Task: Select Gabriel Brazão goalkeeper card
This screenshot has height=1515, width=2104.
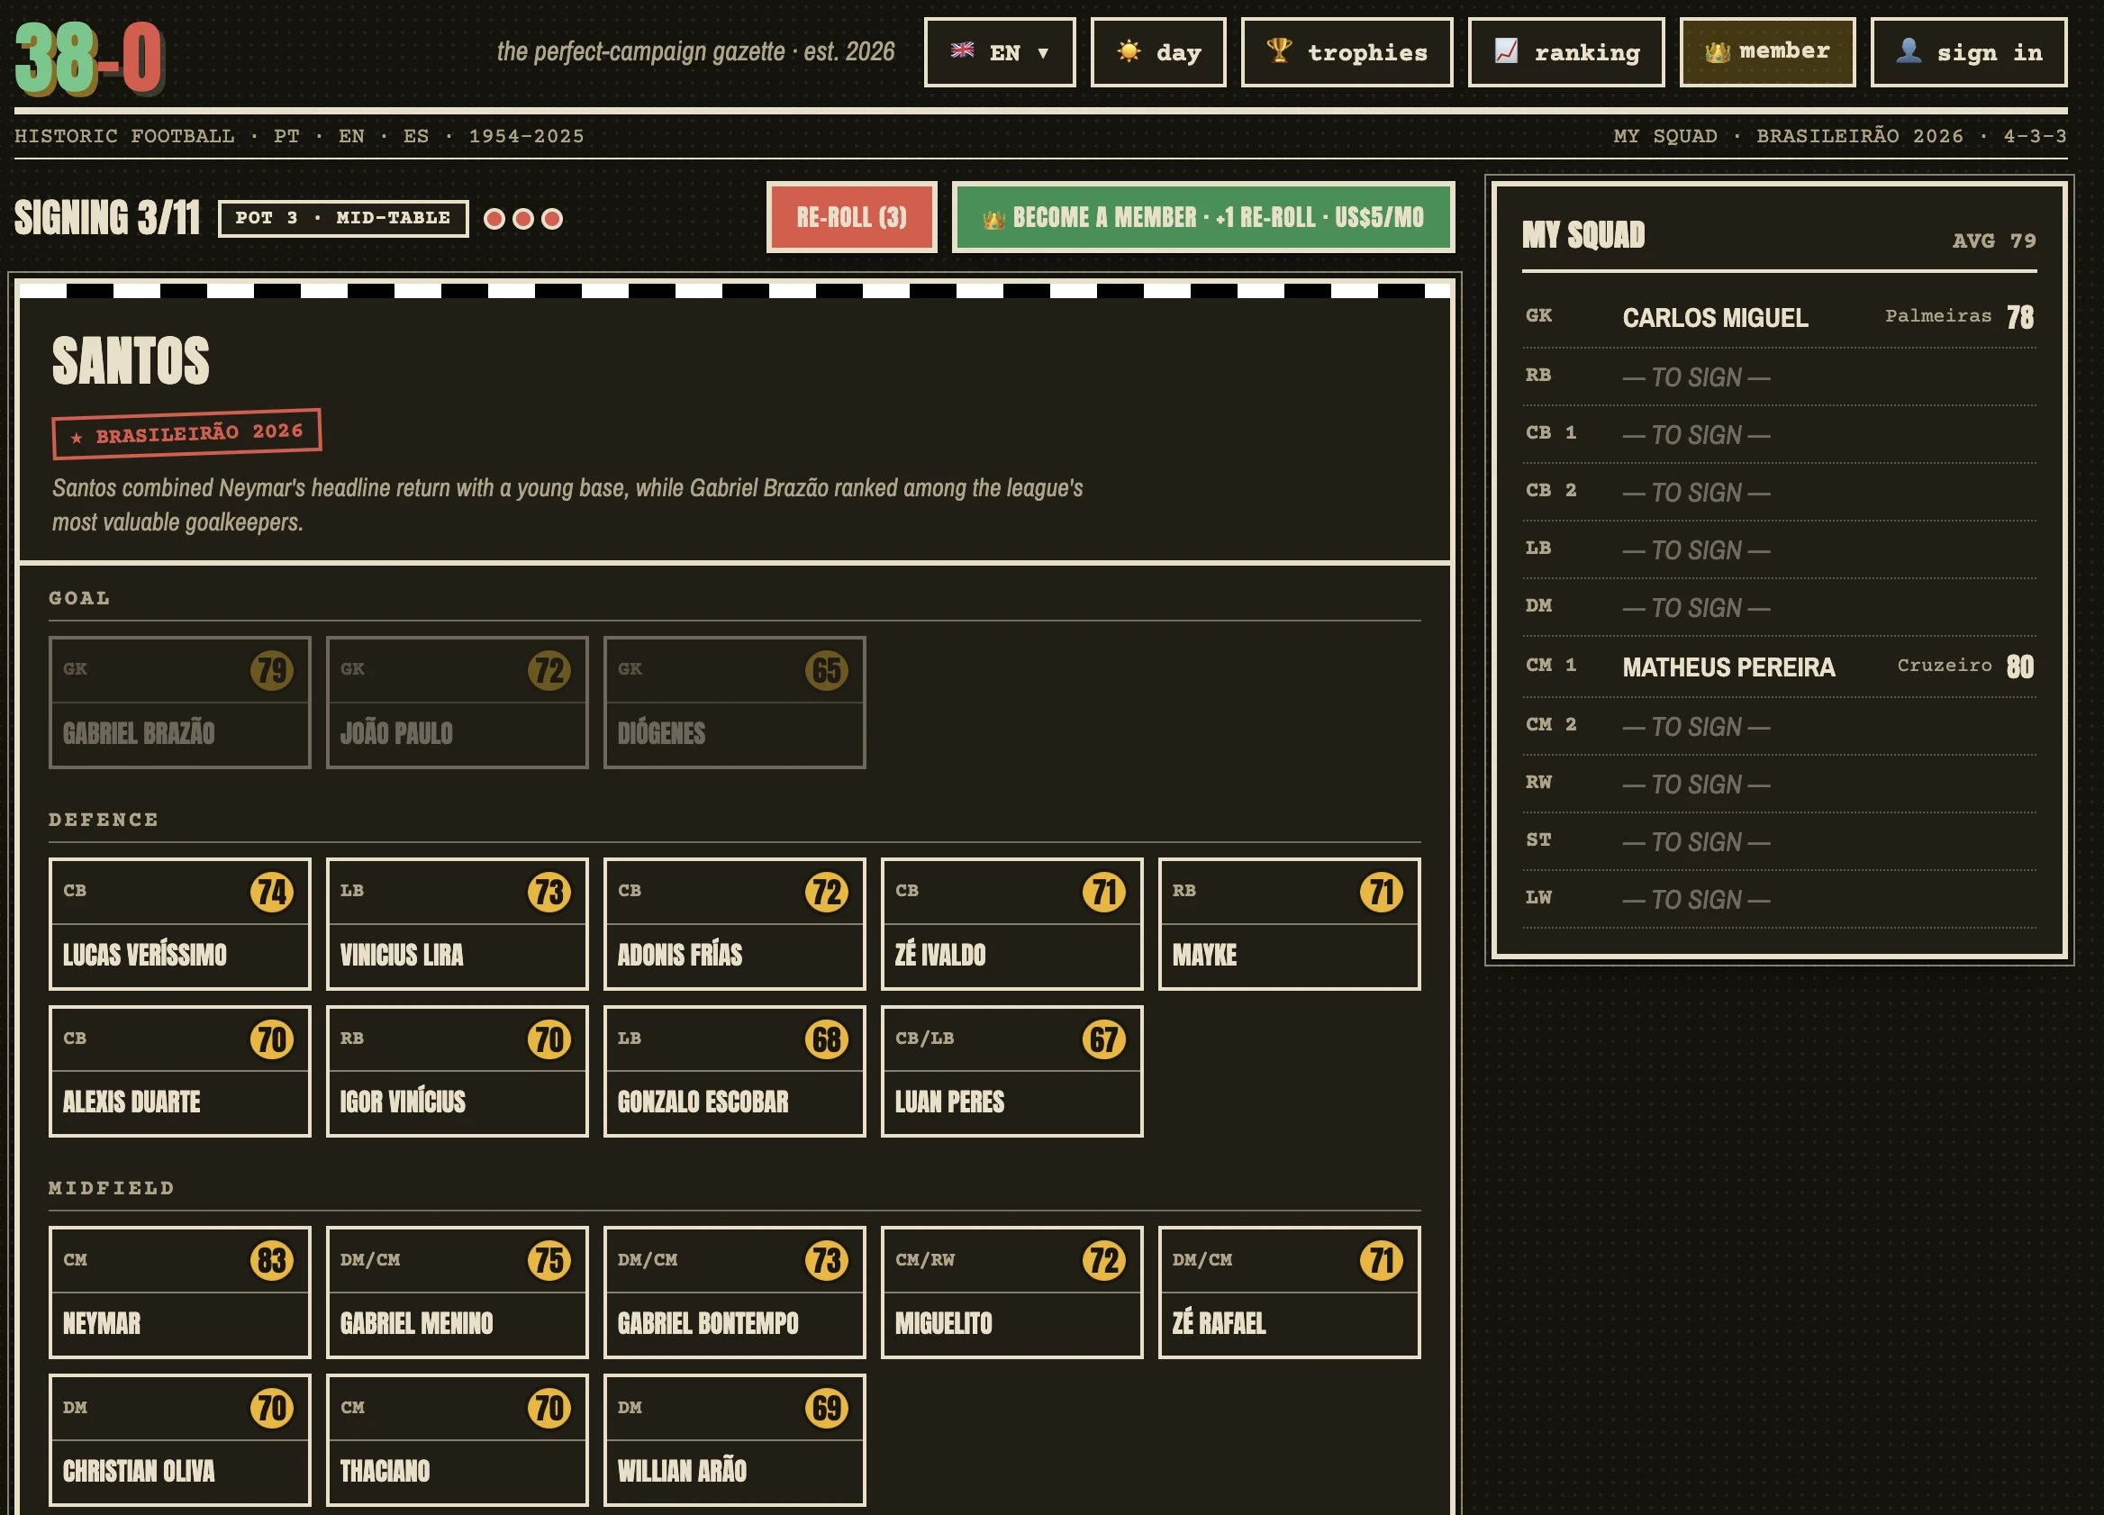Action: tap(180, 703)
